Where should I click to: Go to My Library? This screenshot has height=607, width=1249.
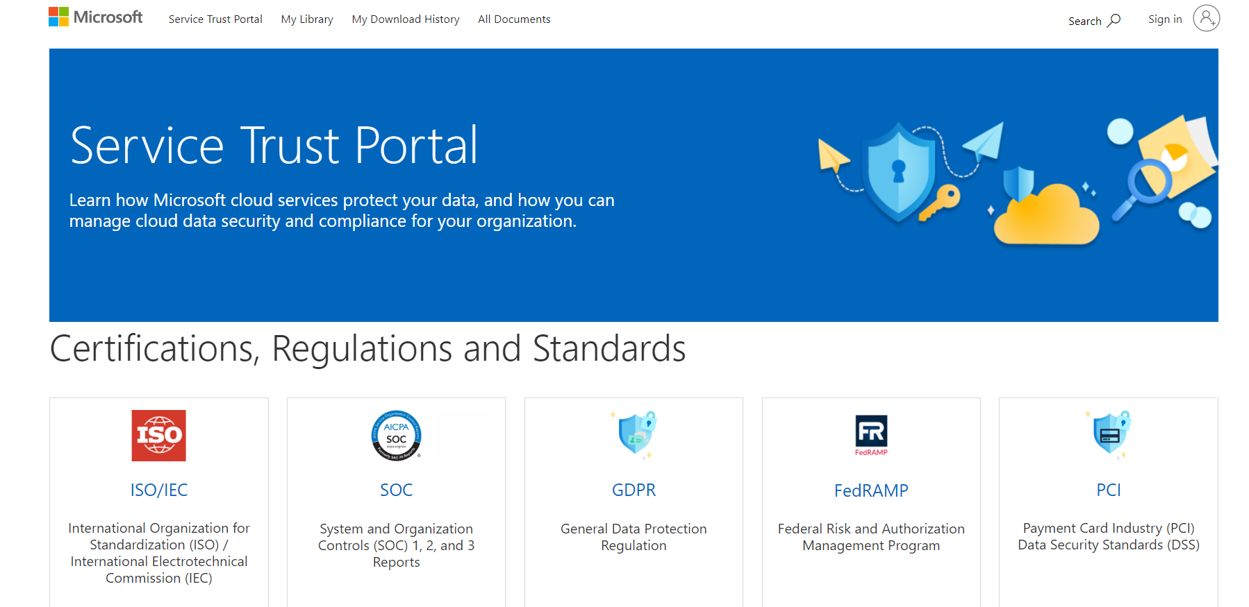click(307, 19)
